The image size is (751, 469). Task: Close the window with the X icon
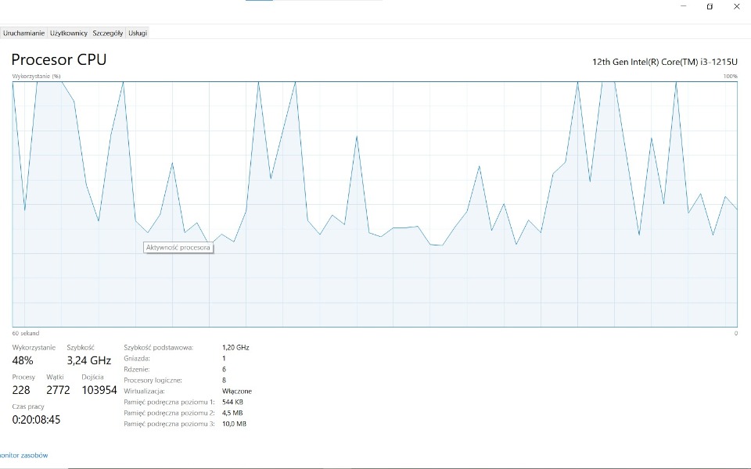point(736,6)
